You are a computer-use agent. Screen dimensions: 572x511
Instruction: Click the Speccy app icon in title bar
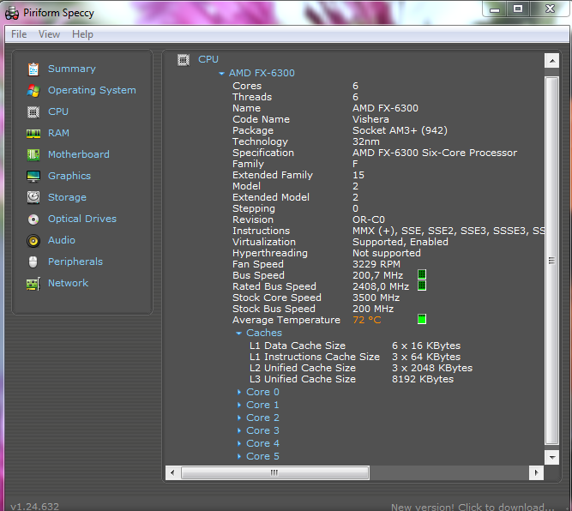(12, 13)
